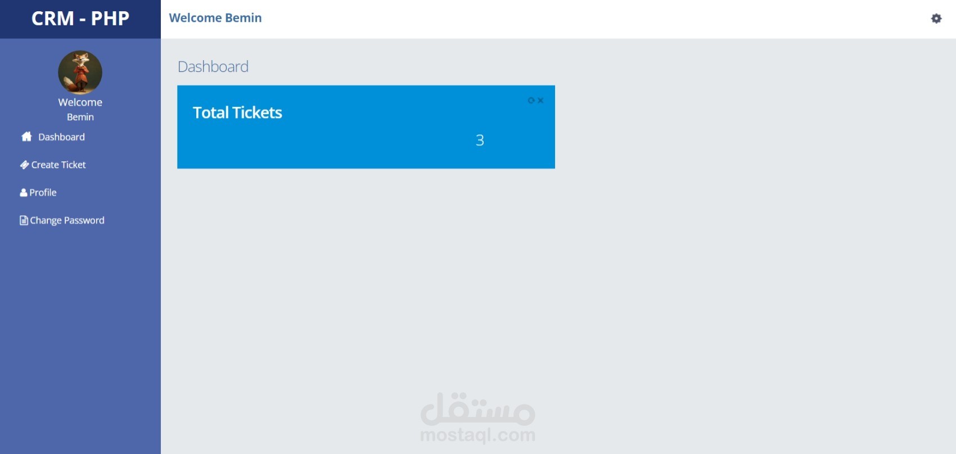The height and width of the screenshot is (454, 956).
Task: Click the Welcome Bemin header text
Action: click(x=215, y=18)
